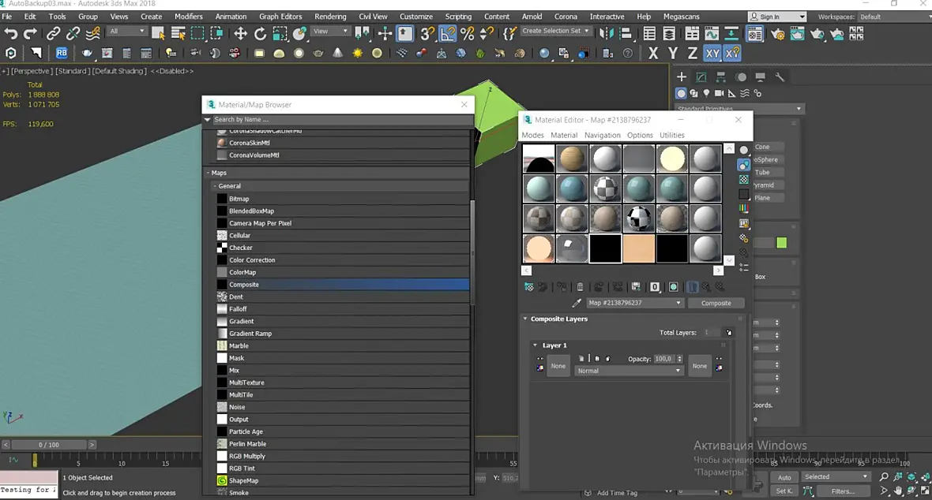
Task: Click add new layer icon beside Total Layers
Action: [729, 333]
